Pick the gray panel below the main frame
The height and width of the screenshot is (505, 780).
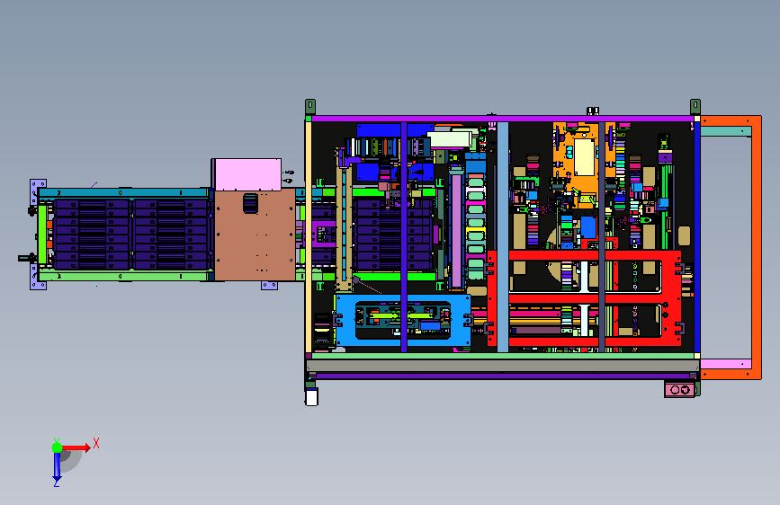[503, 366]
